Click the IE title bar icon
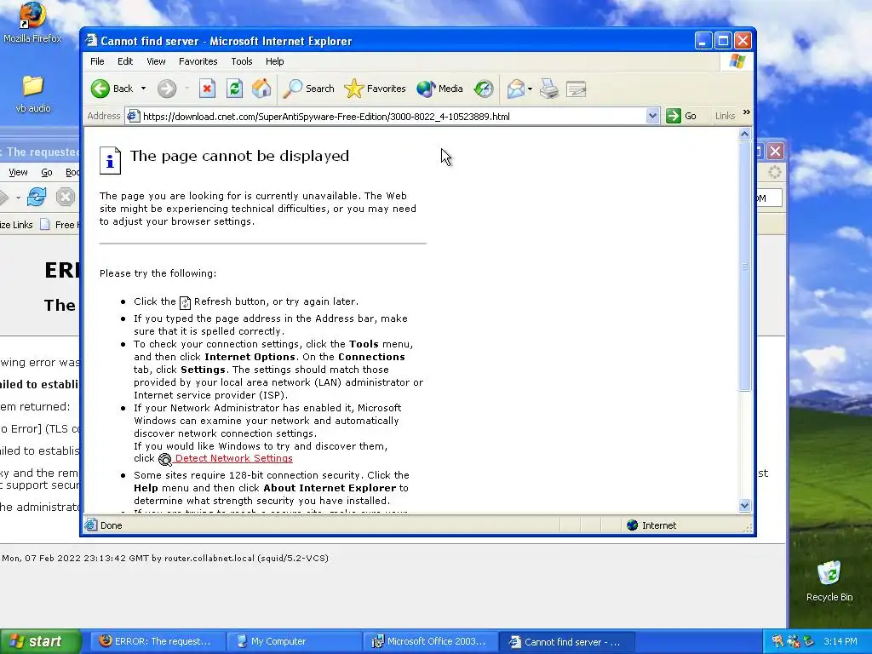The image size is (872, 654). [x=91, y=41]
